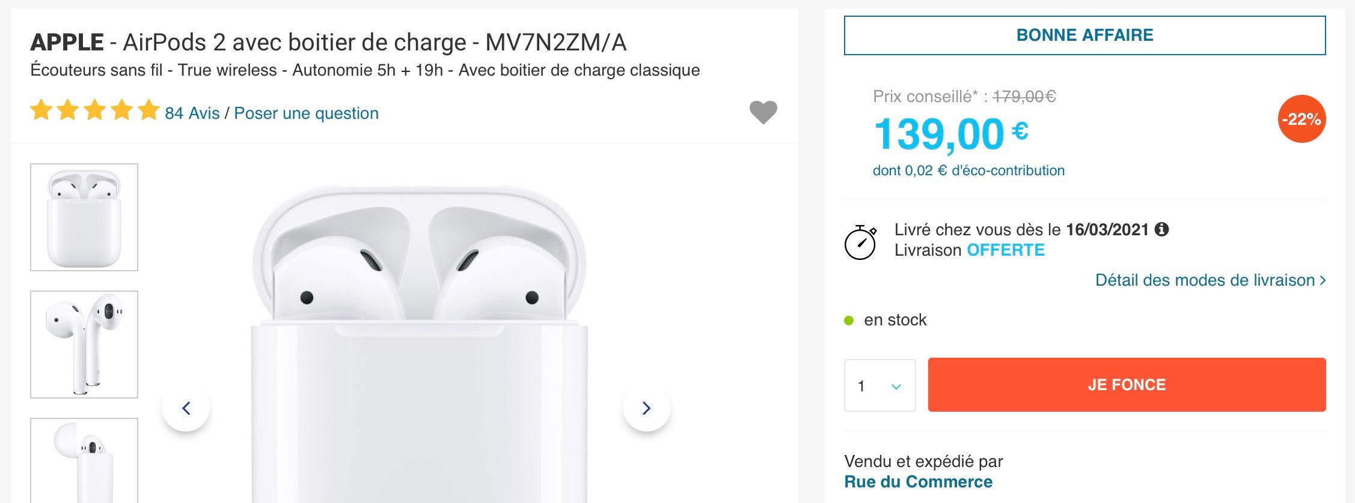
Task: Click the -22% discount badge
Action: [1303, 119]
